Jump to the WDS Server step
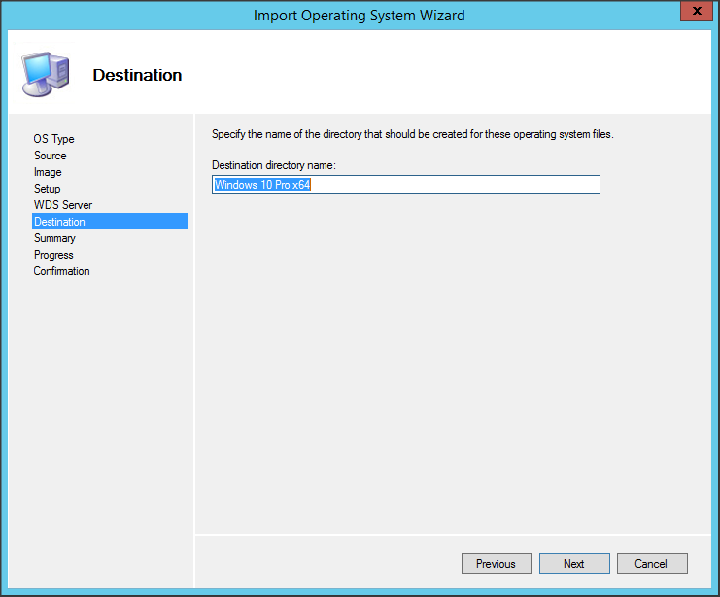The height and width of the screenshot is (597, 720). tap(63, 205)
